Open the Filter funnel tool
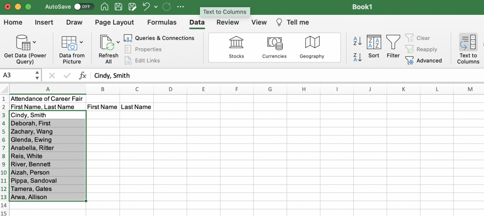 point(393,43)
